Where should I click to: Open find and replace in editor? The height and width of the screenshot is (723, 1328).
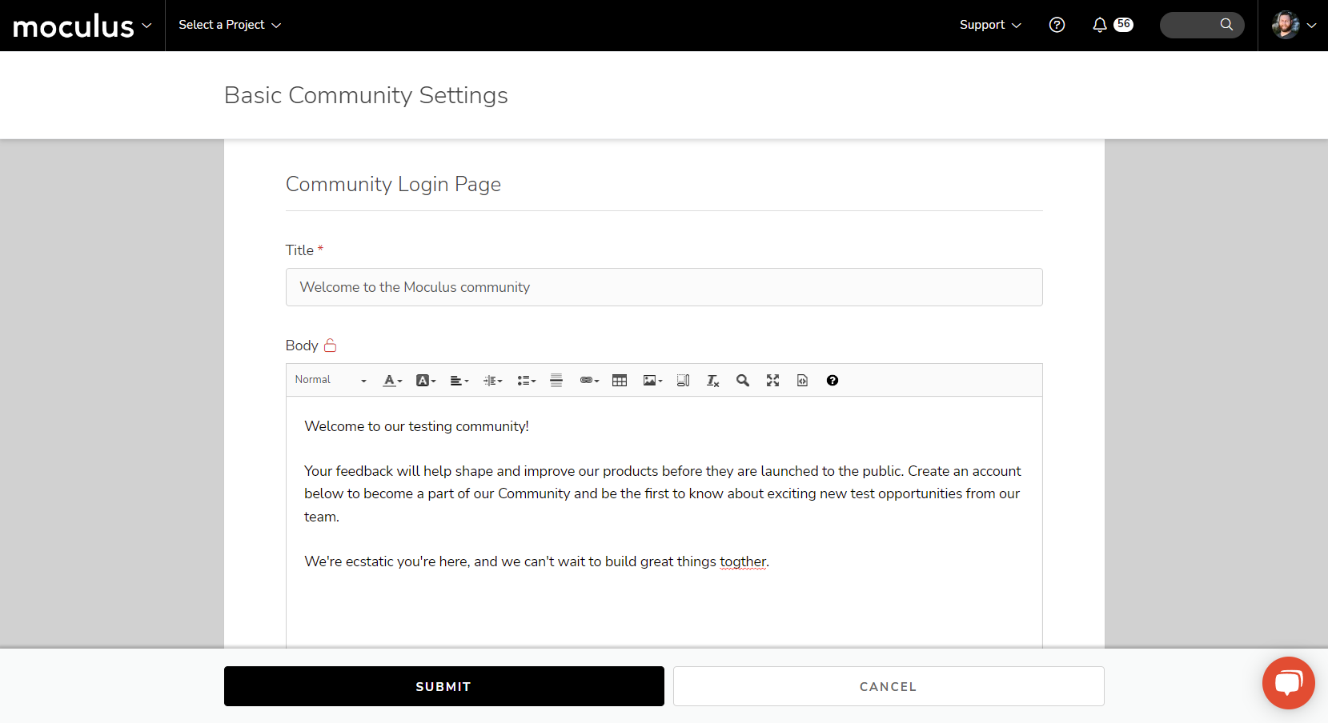pyautogui.click(x=743, y=381)
